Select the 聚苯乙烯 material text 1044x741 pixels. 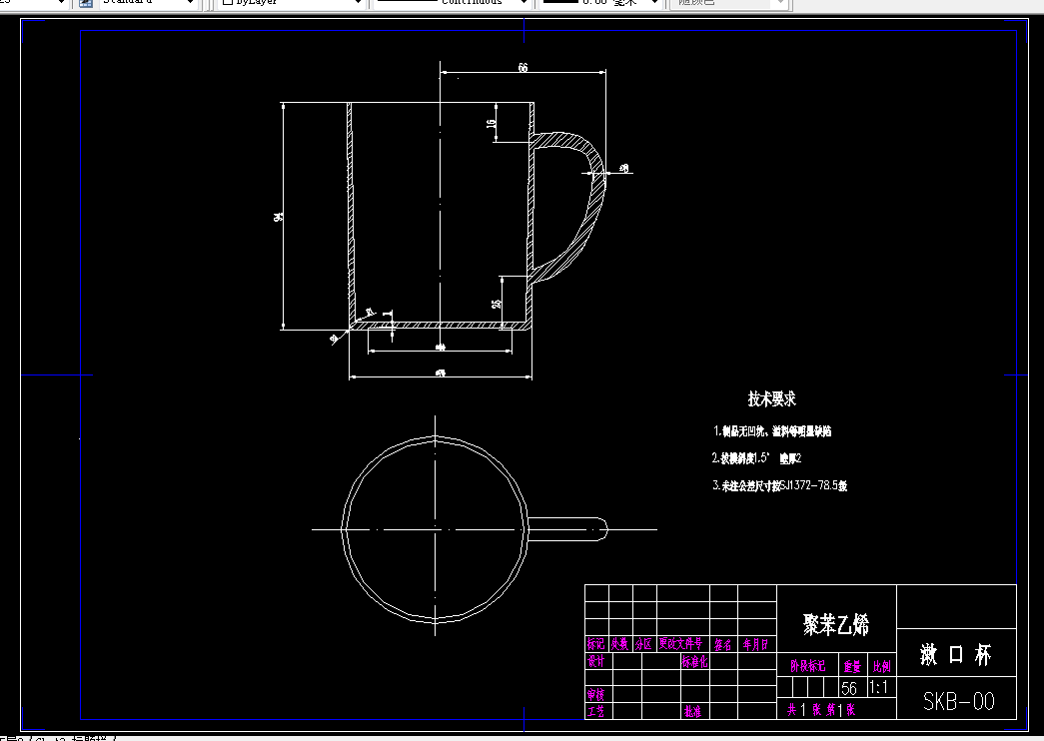coord(836,625)
